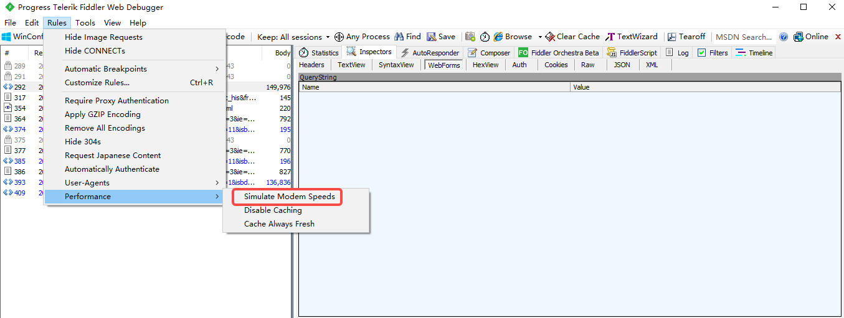The height and width of the screenshot is (318, 844).
Task: Click the Performance submenu entry
Action: 134,196
